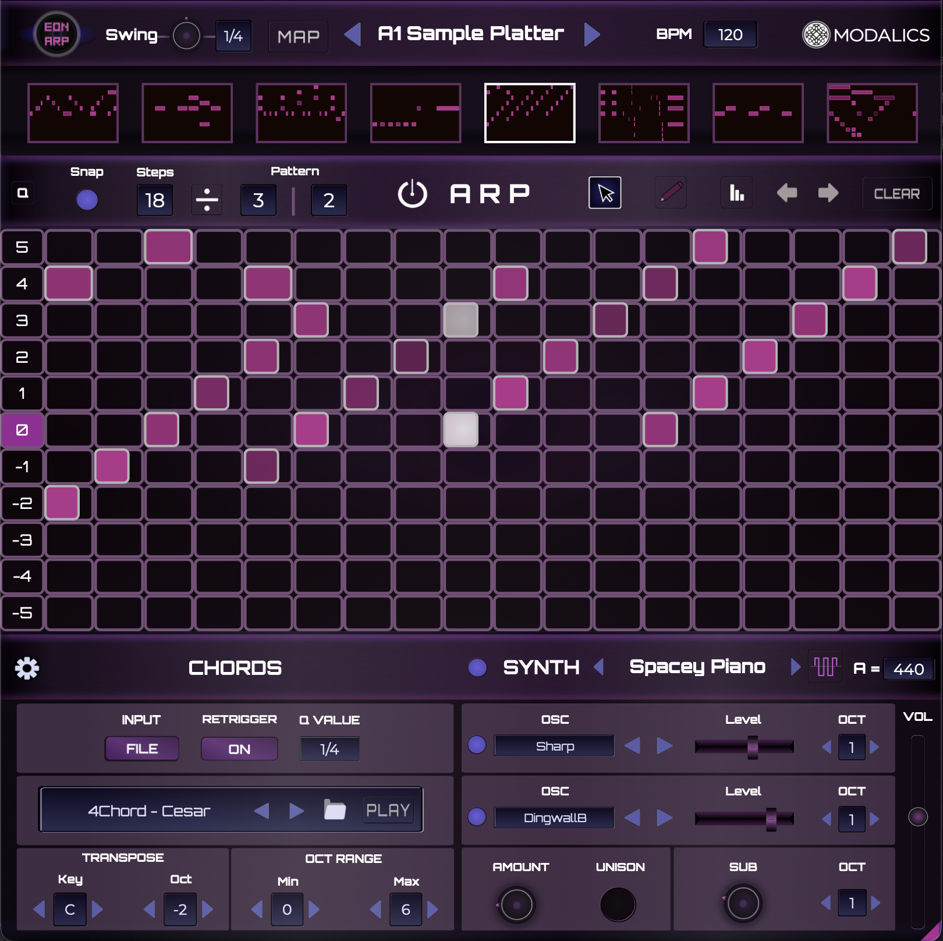Screen dimensions: 943x941
Task: Shift the pattern left with the arrow icon
Action: (x=787, y=193)
